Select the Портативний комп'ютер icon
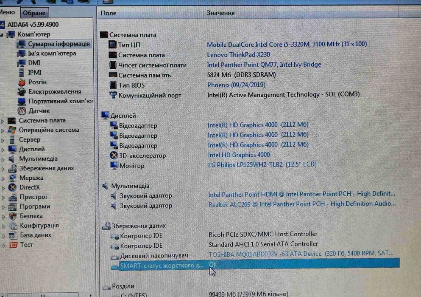421x297 pixels. tap(22, 102)
